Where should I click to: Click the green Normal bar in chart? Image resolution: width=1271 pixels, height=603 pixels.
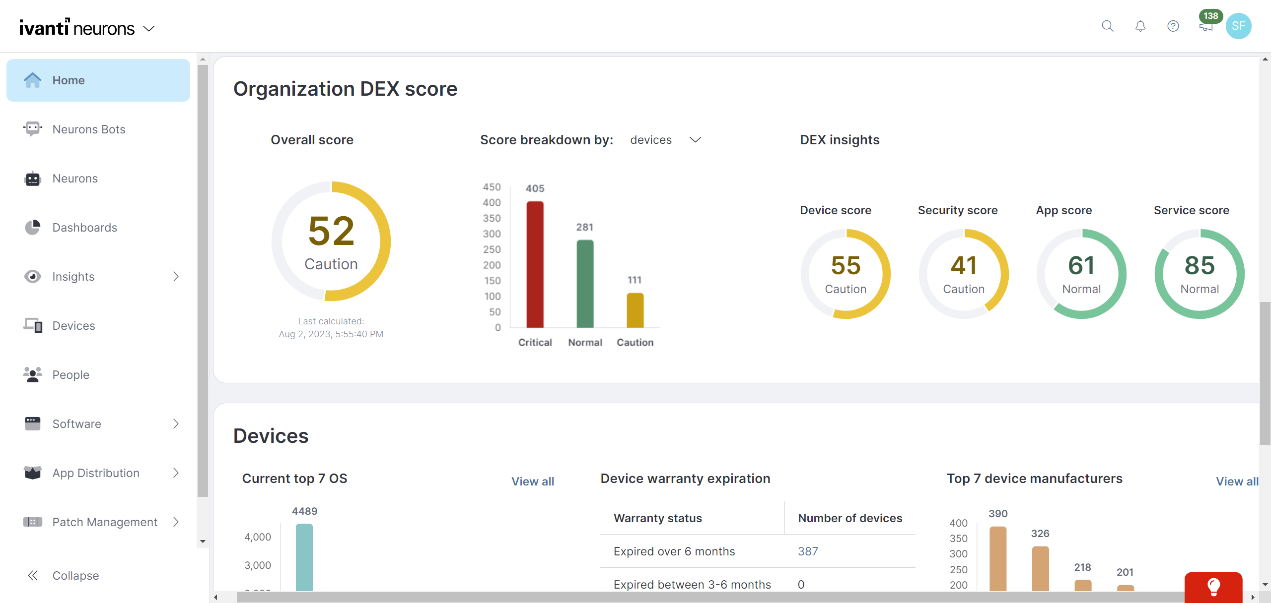click(585, 284)
